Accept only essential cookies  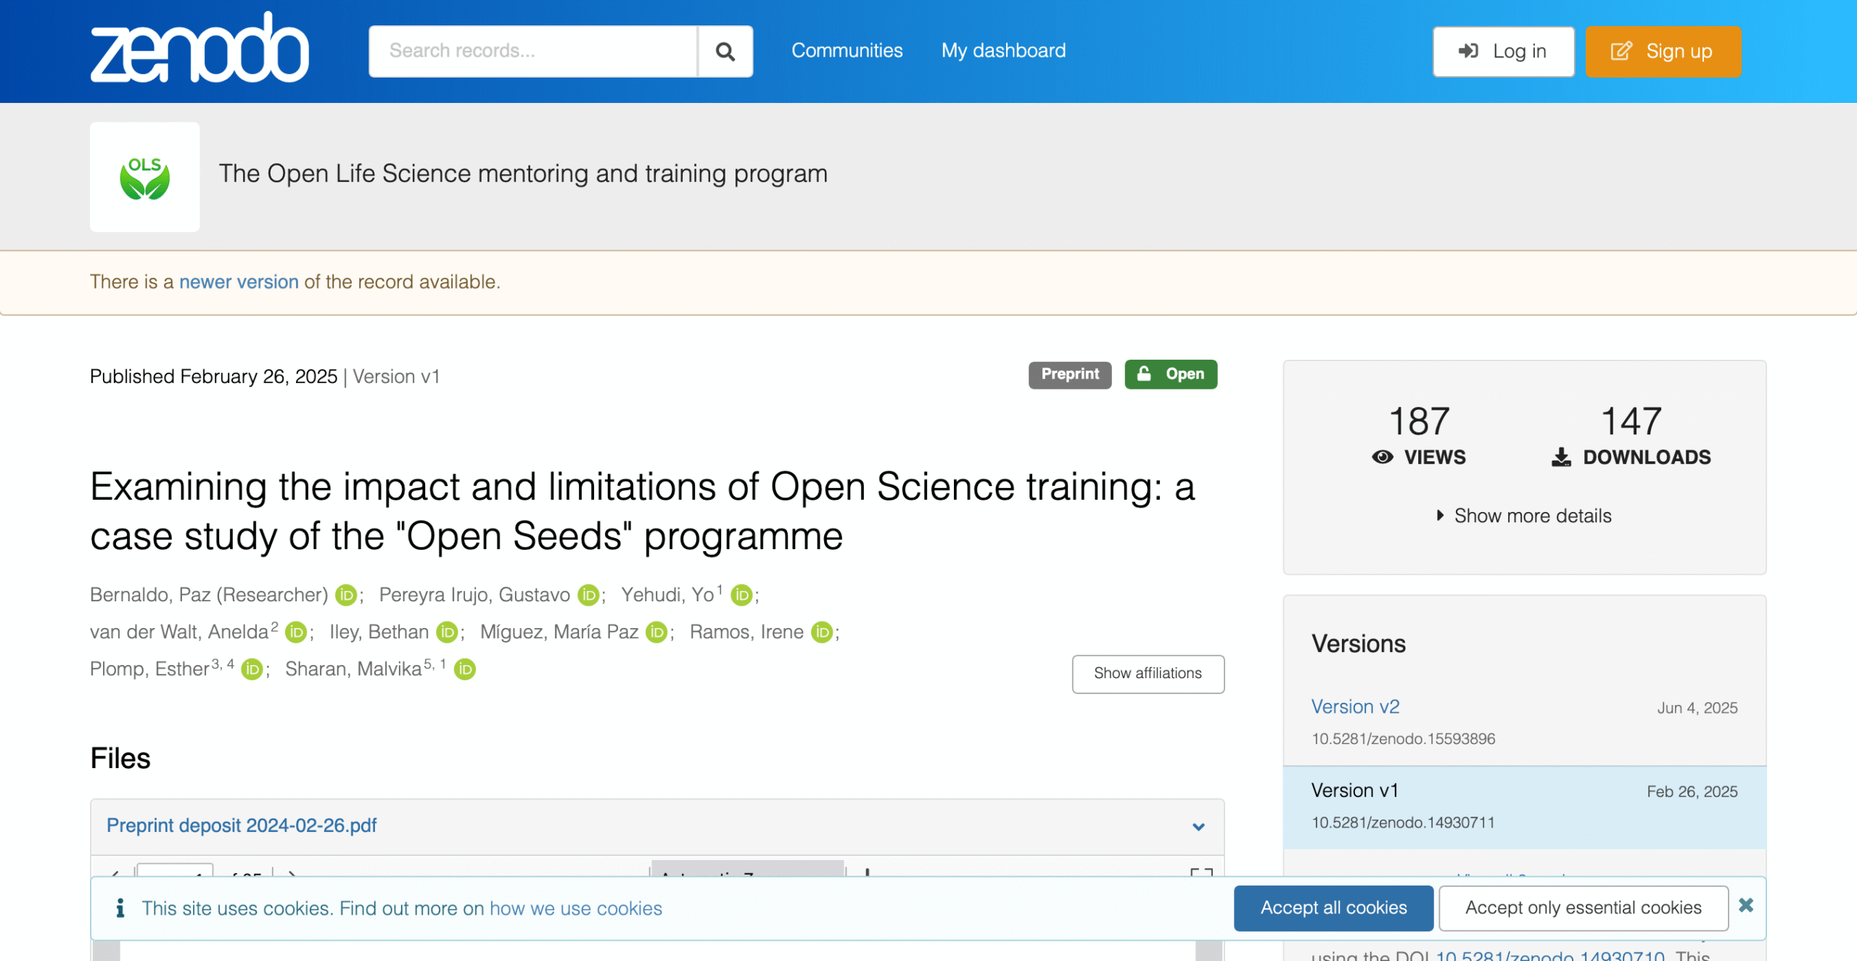(x=1583, y=908)
